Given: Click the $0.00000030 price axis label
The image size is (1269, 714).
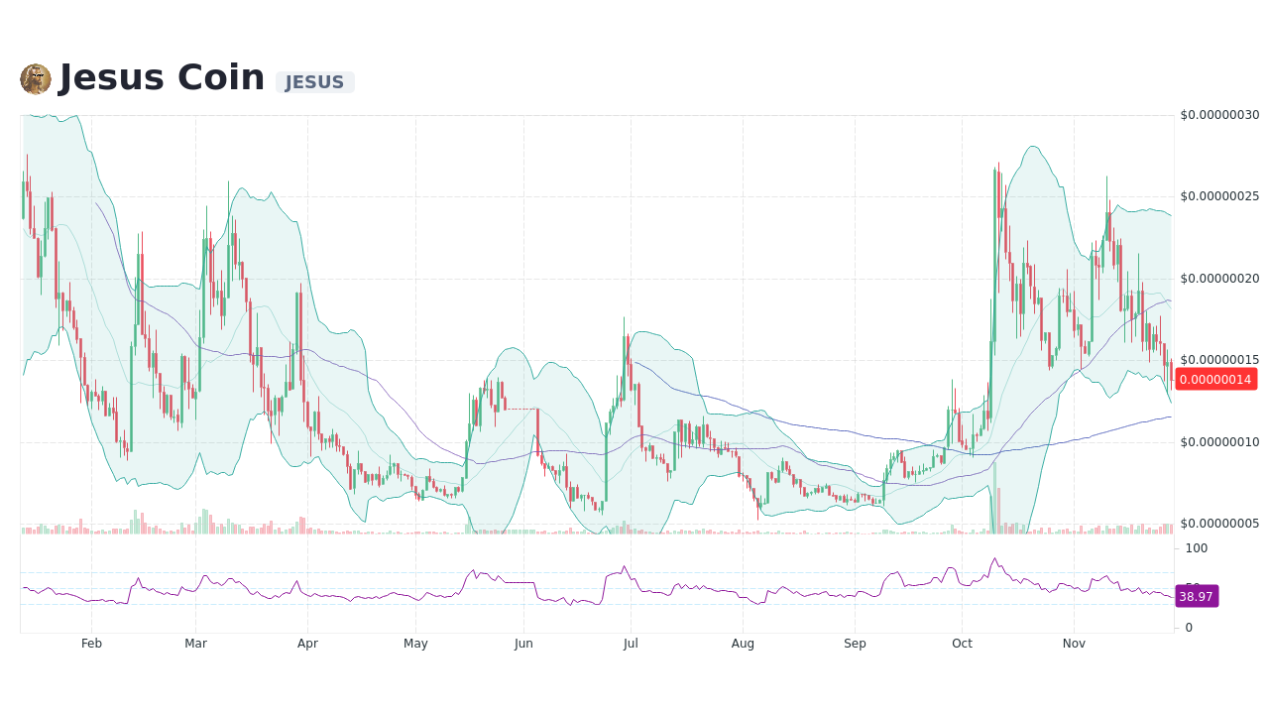Looking at the screenshot, I should pos(1220,114).
